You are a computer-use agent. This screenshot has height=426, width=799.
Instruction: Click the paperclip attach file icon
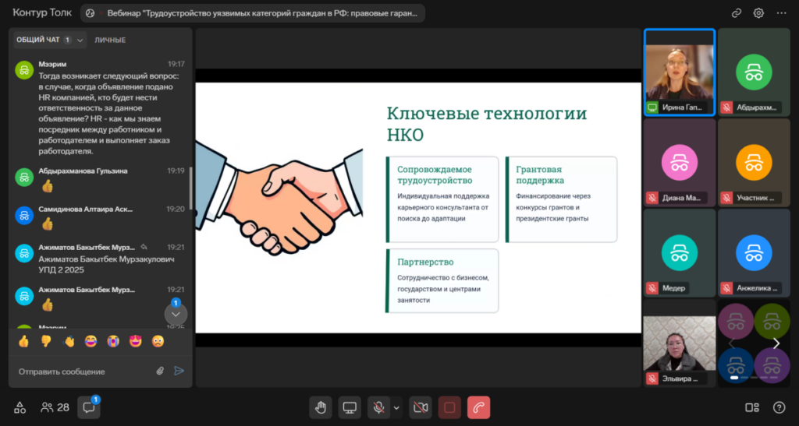point(161,371)
